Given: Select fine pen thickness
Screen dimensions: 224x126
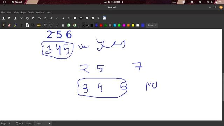Looking at the screenshot, I should (79, 25).
